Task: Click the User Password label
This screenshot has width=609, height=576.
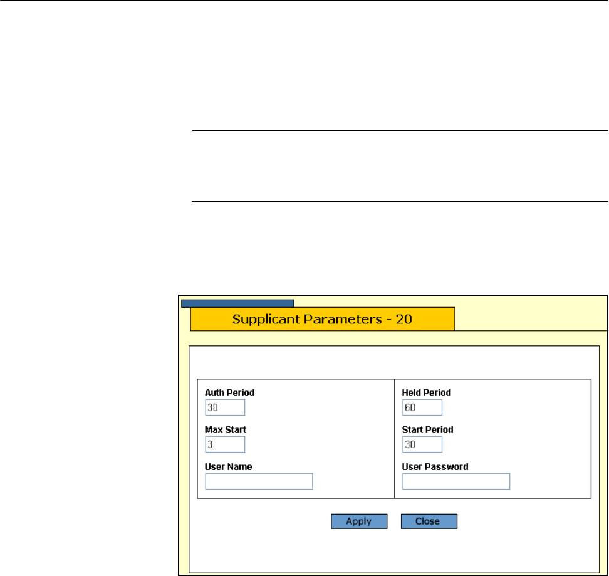Action: pyautogui.click(x=435, y=466)
